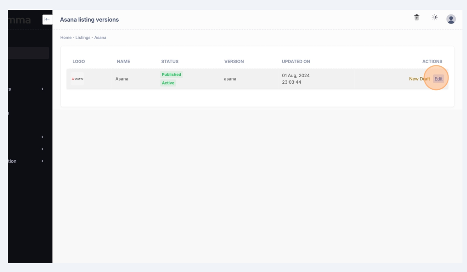Screen dimensions: 467x272
Task: Click the NAME column header
Action: tap(124, 61)
